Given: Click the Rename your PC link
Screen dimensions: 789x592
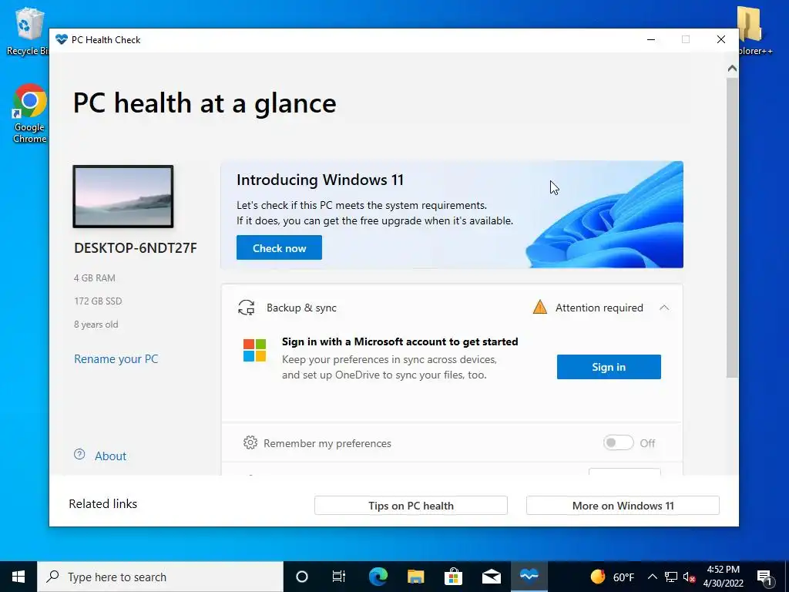Looking at the screenshot, I should click(116, 359).
